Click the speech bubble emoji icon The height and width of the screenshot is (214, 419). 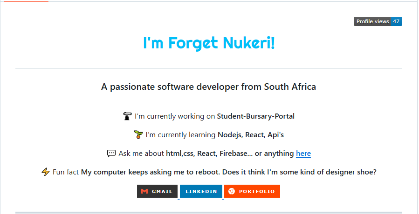111,154
